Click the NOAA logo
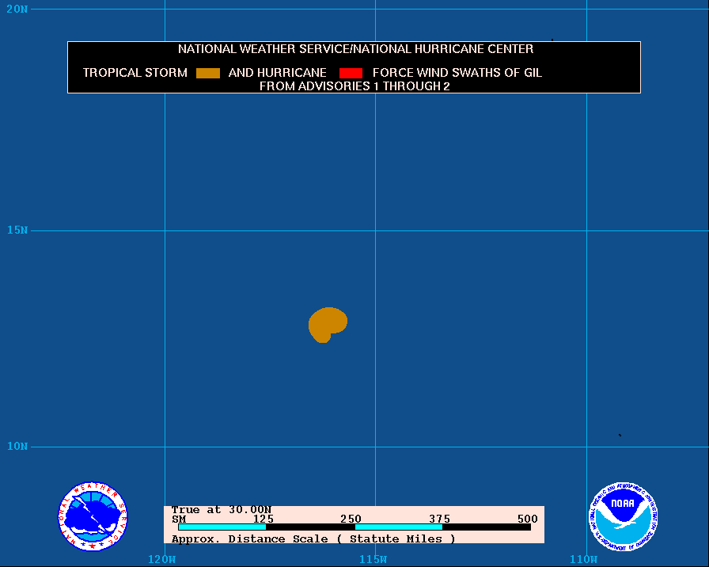Viewport: 709px width, 567px height. tap(623, 516)
